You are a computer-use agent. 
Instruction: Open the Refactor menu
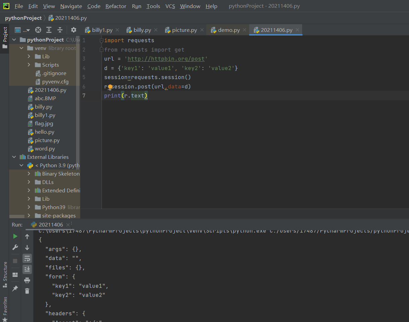(116, 6)
